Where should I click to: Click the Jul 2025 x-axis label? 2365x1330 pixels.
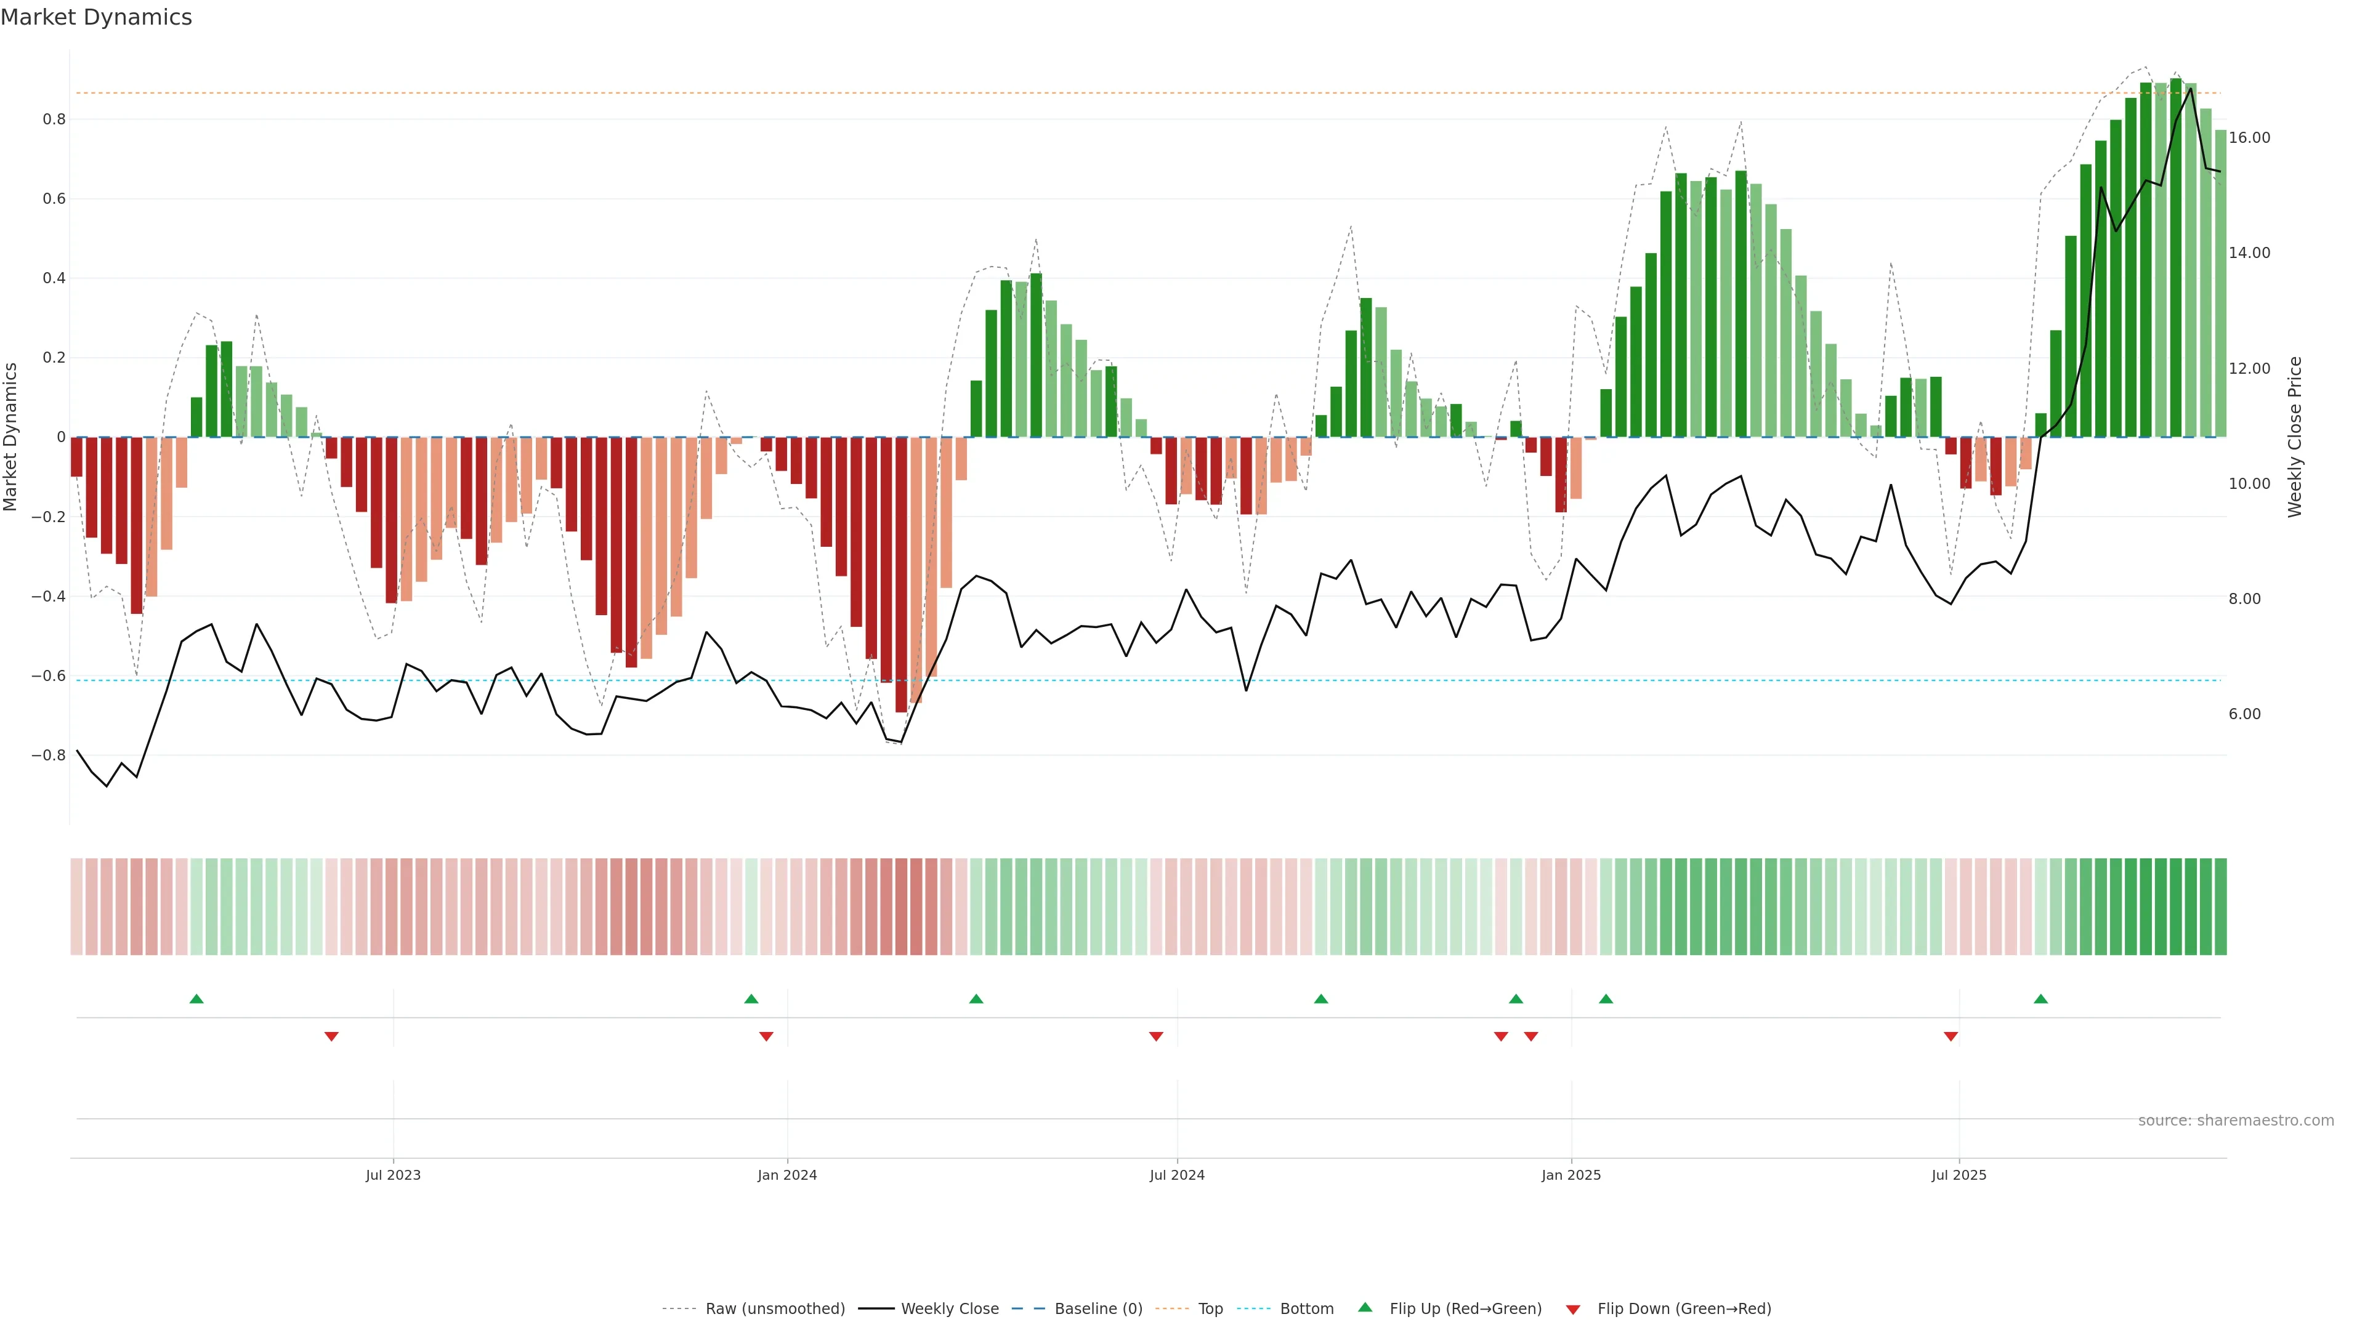(1959, 1175)
